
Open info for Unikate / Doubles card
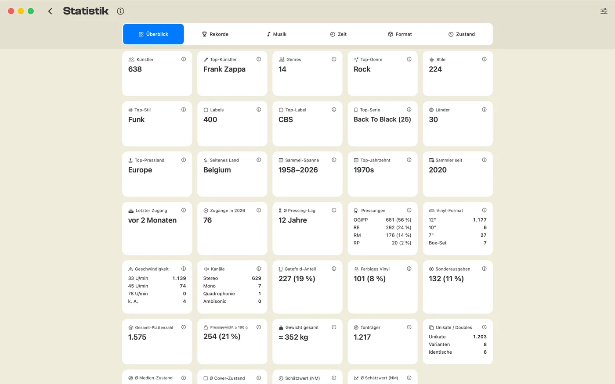click(484, 327)
